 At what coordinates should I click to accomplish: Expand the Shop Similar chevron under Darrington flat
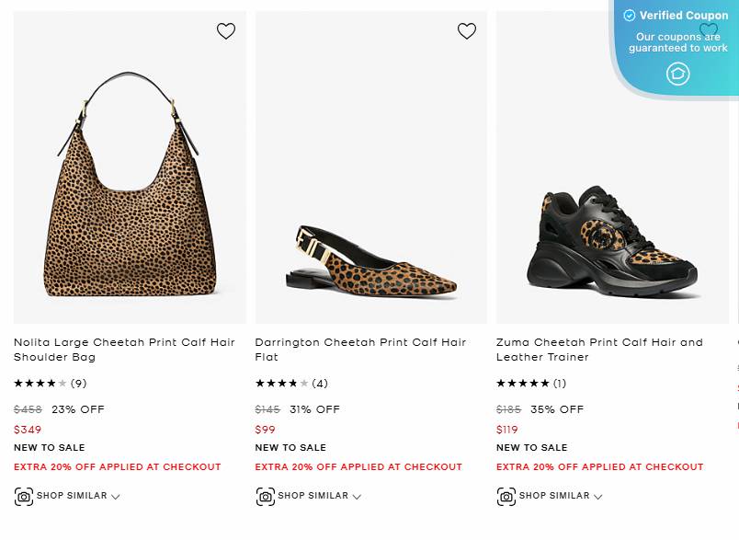pos(355,498)
